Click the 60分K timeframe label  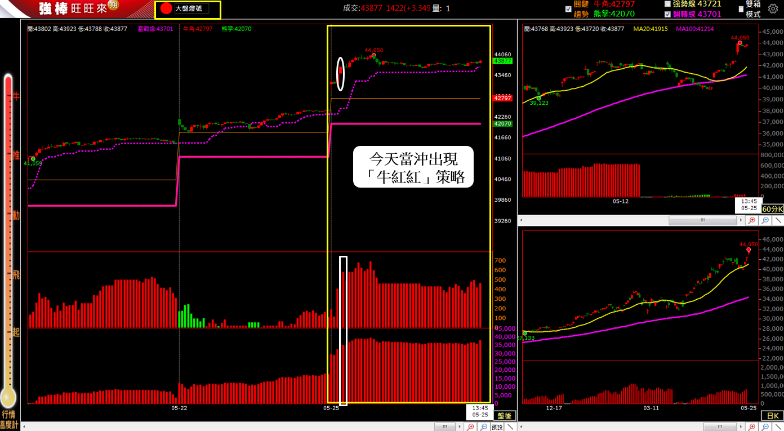pyautogui.click(x=772, y=209)
